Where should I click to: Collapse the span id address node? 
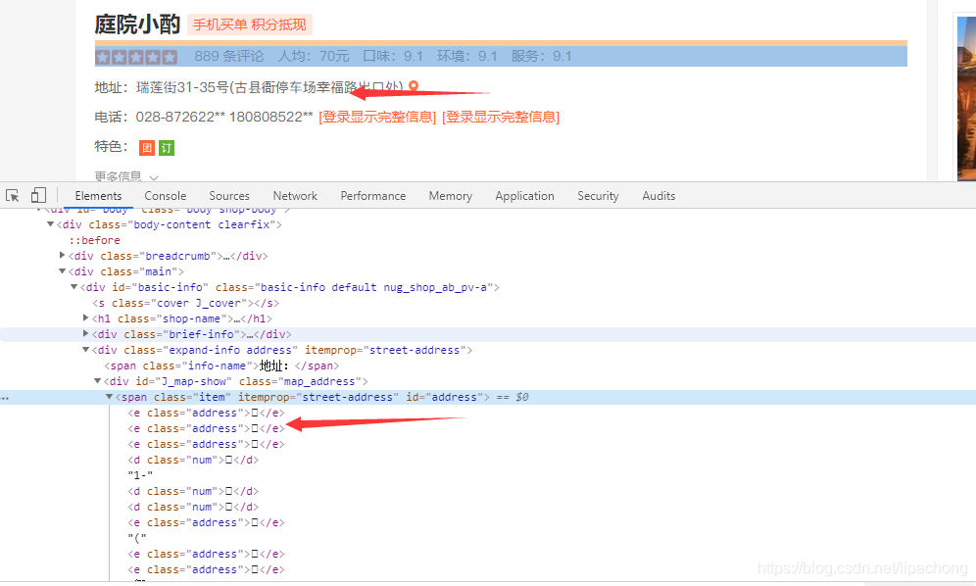click(110, 397)
